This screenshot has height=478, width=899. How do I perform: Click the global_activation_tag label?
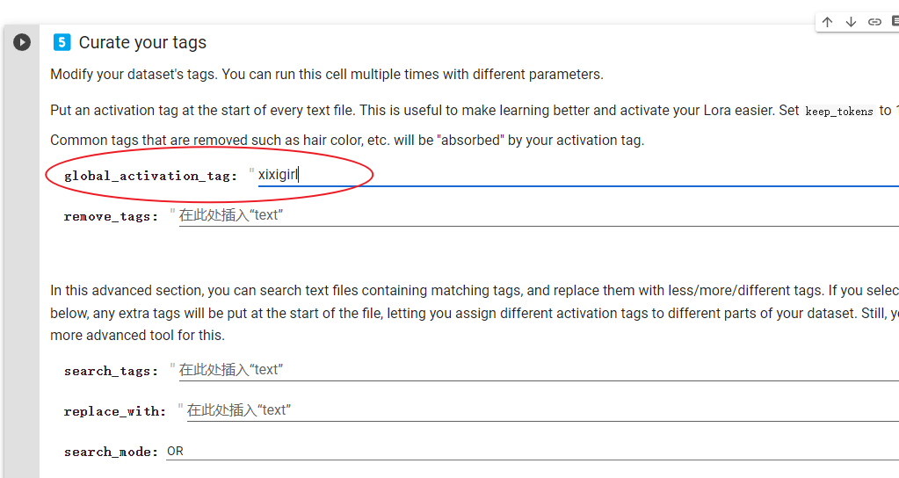pyautogui.click(x=151, y=176)
